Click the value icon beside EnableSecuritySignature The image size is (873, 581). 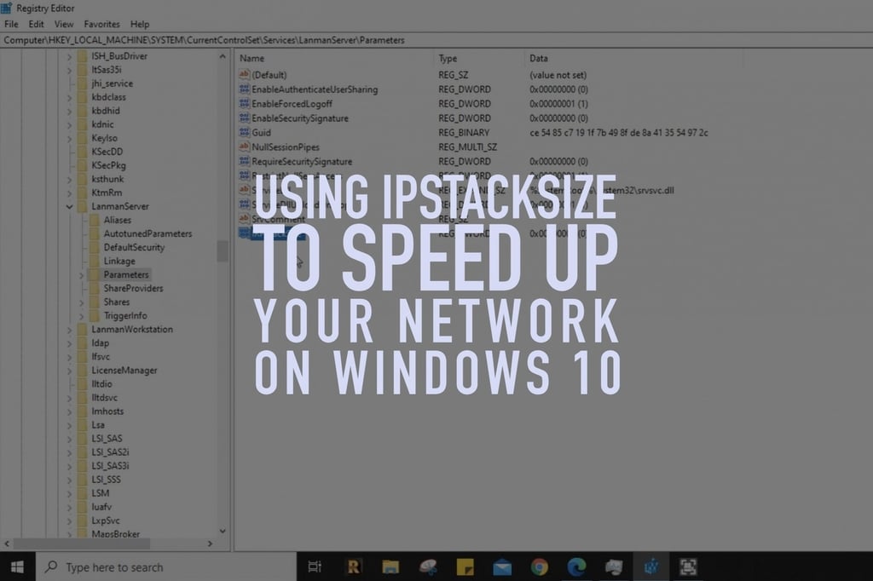click(x=244, y=118)
